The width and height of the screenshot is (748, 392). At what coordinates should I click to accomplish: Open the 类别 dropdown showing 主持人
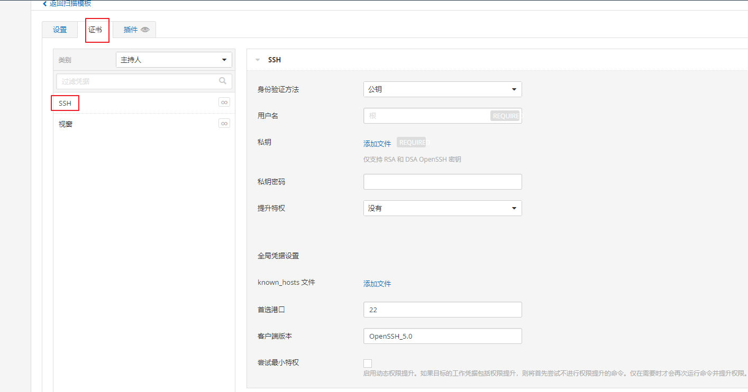pos(174,60)
